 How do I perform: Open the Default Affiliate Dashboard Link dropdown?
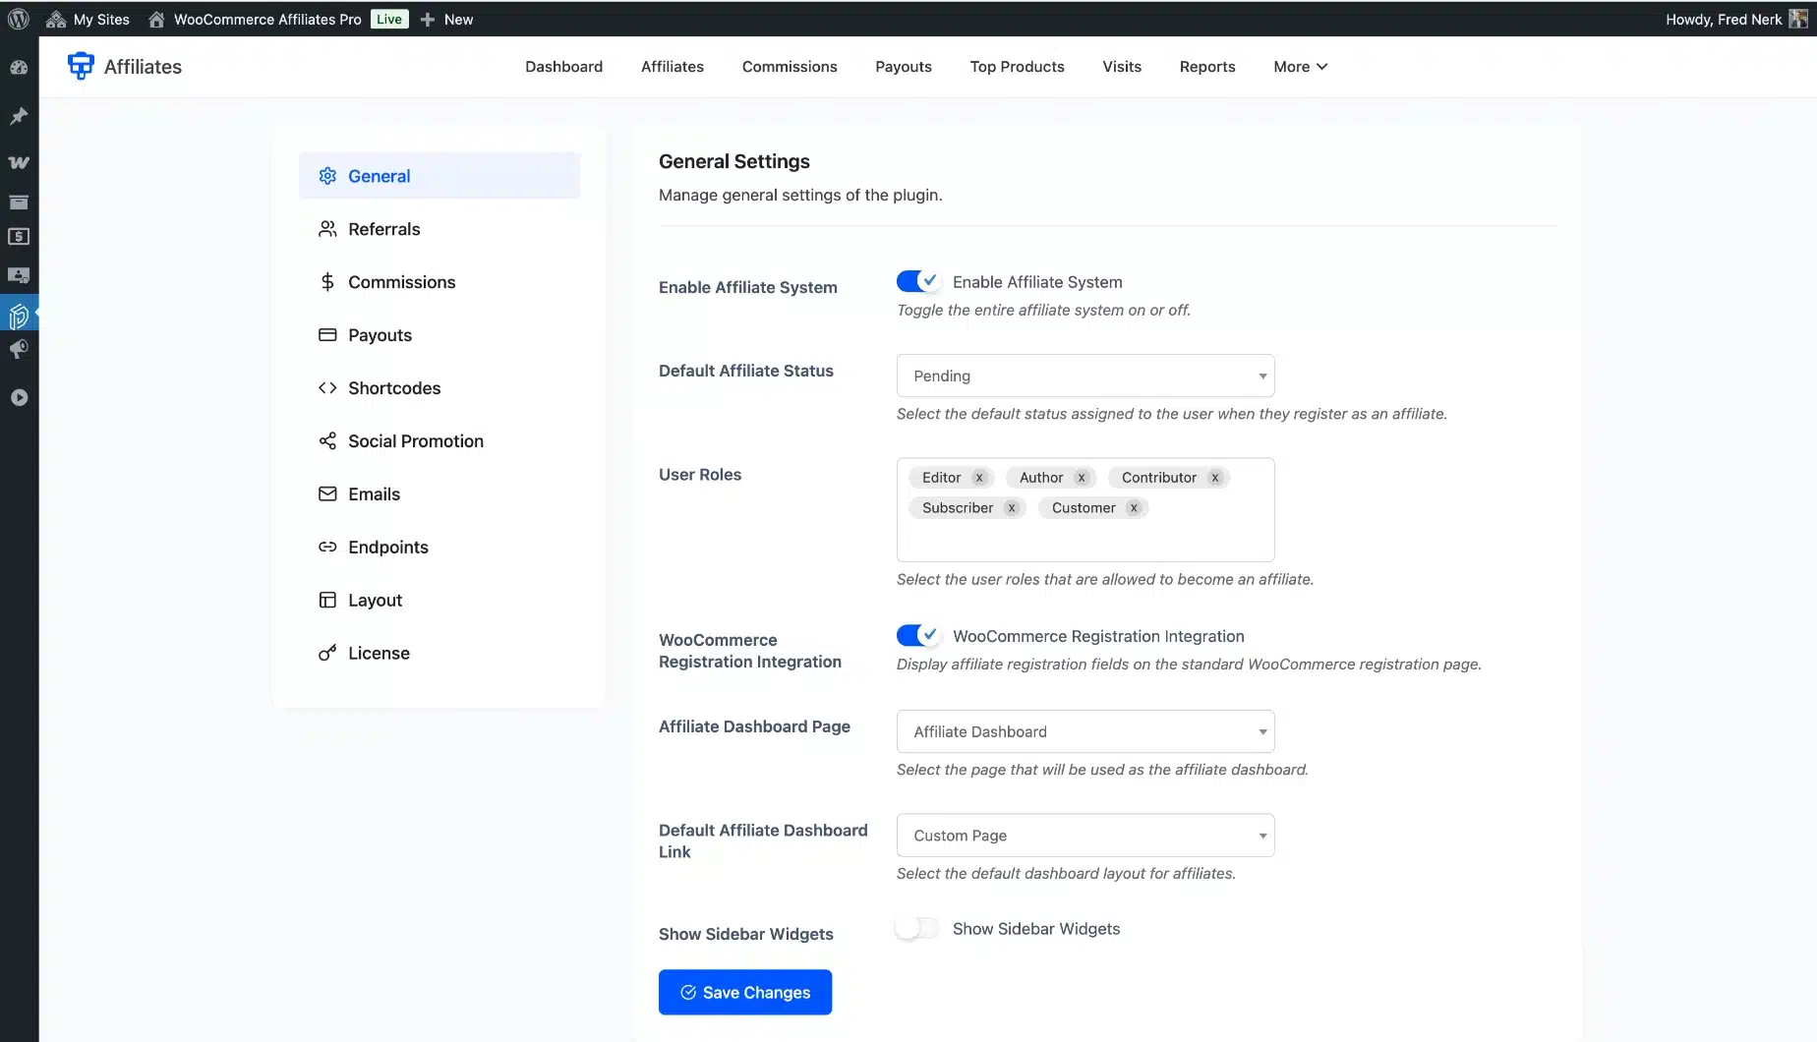[1084, 836]
